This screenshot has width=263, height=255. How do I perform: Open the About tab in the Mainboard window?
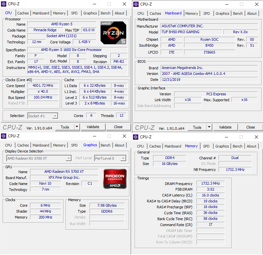click(x=252, y=13)
